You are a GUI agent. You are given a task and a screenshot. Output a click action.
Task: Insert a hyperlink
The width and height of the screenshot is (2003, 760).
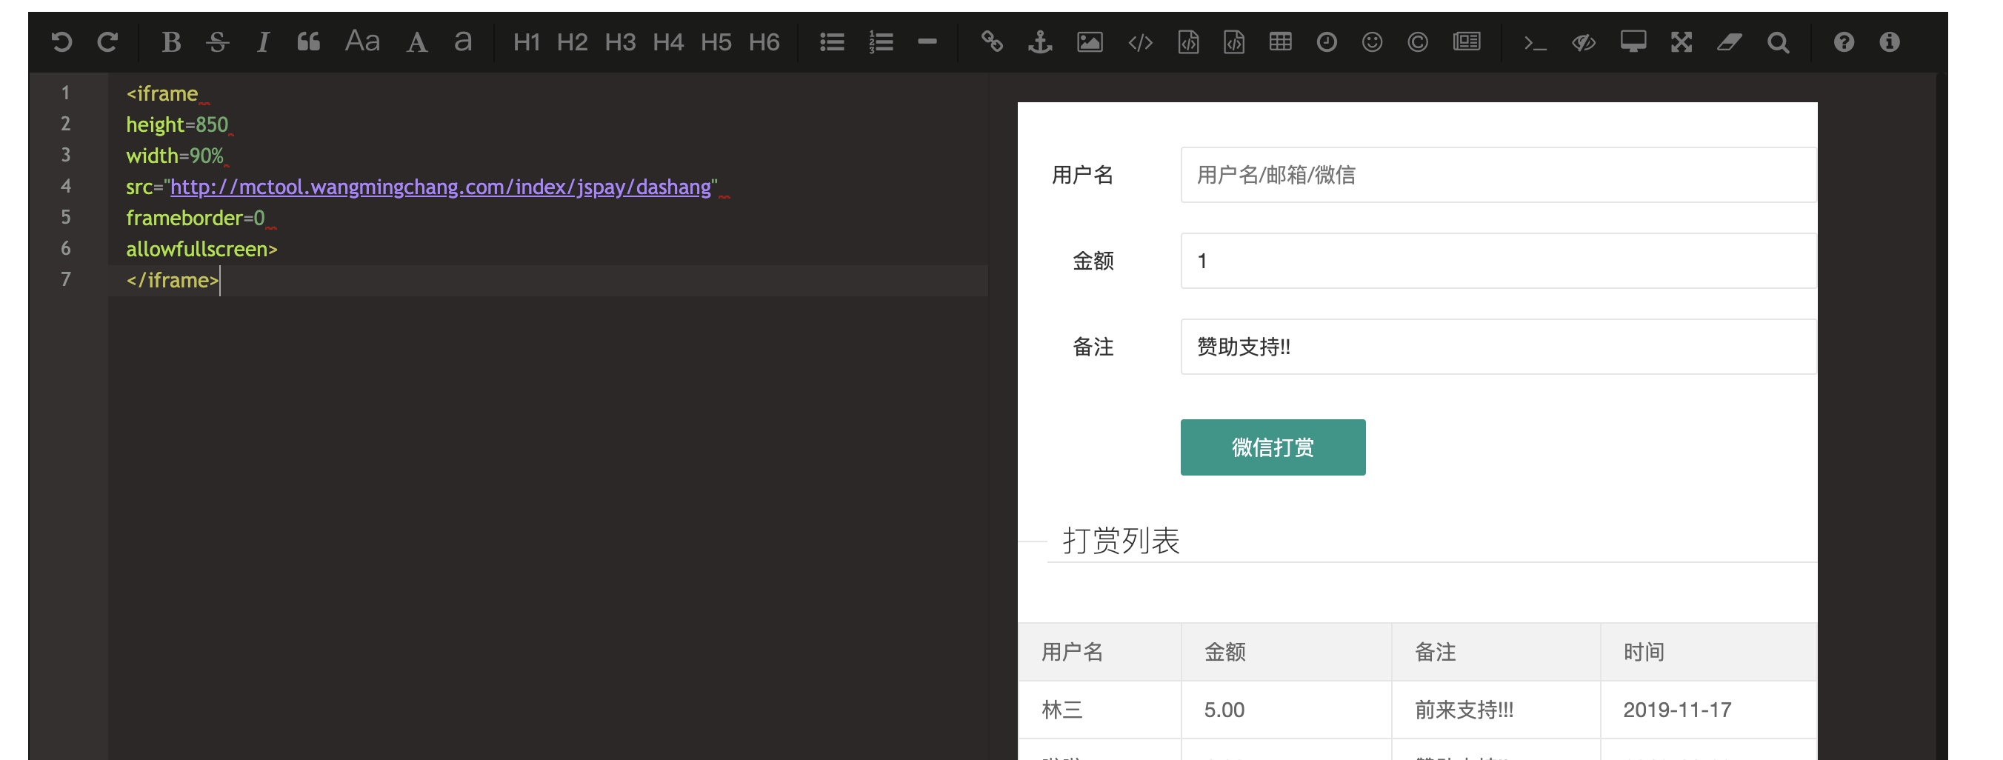click(x=991, y=42)
